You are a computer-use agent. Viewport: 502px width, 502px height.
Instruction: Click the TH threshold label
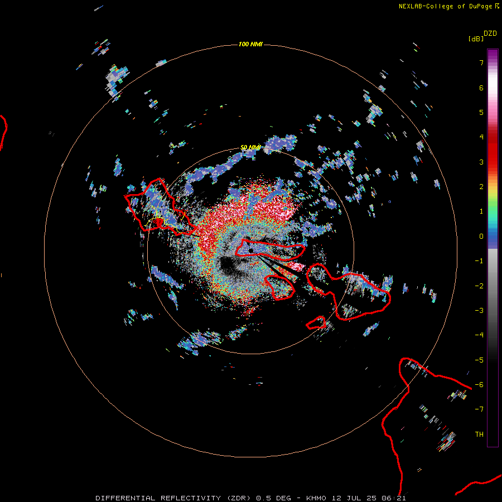[x=479, y=435]
